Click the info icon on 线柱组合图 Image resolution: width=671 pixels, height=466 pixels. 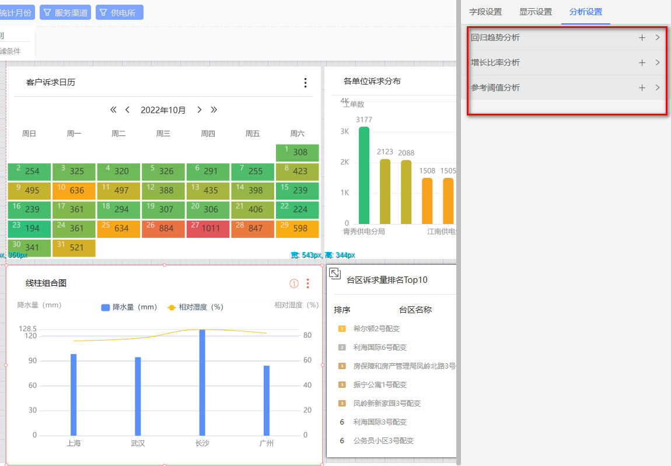click(294, 283)
